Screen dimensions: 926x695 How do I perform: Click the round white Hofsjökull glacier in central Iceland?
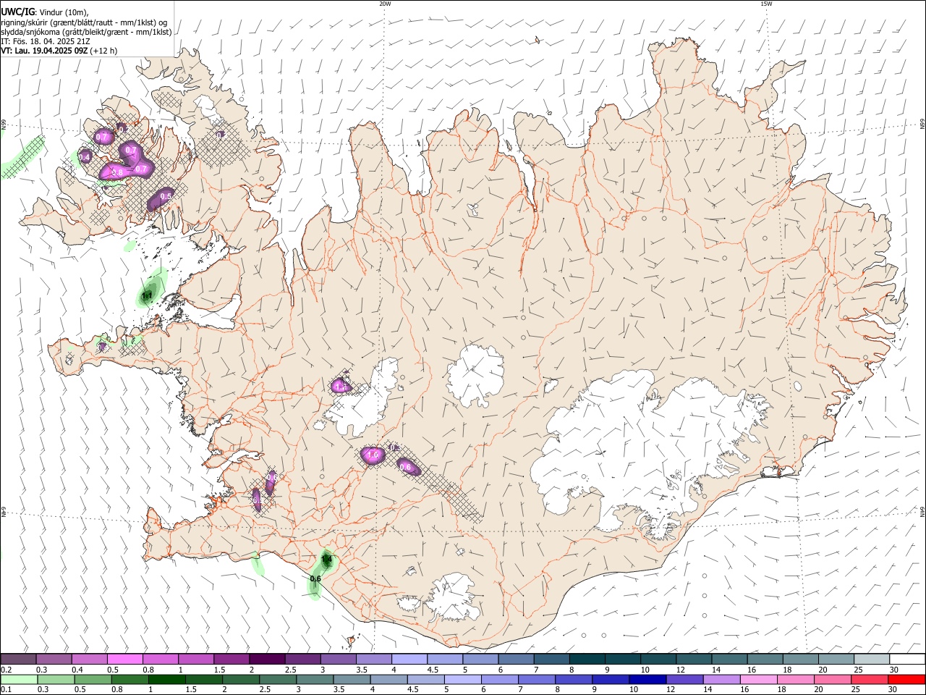click(475, 376)
